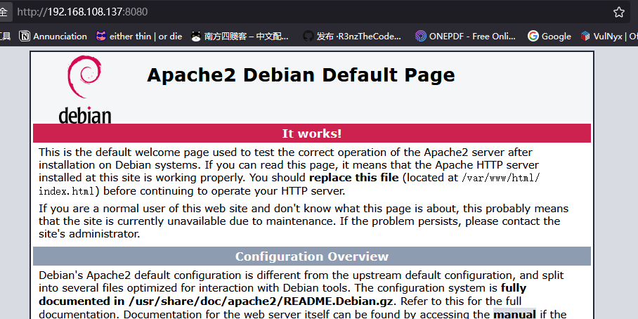This screenshot has width=638, height=319.
Task: Click the 'Configuration Overview' section header
Action: click(x=312, y=256)
